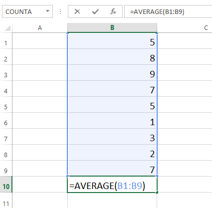Open the Insert Function fx dialog

pyautogui.click(x=113, y=11)
